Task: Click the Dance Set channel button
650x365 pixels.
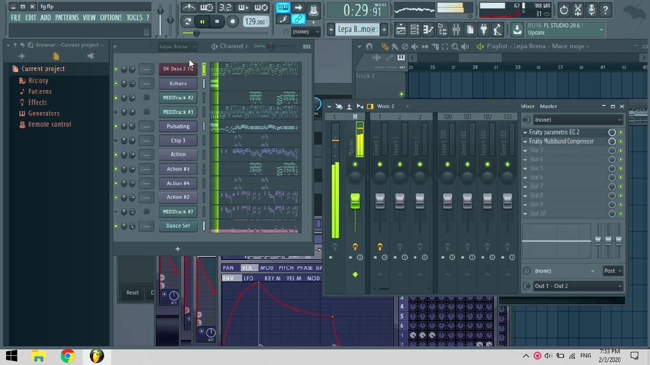Action: pyautogui.click(x=178, y=226)
